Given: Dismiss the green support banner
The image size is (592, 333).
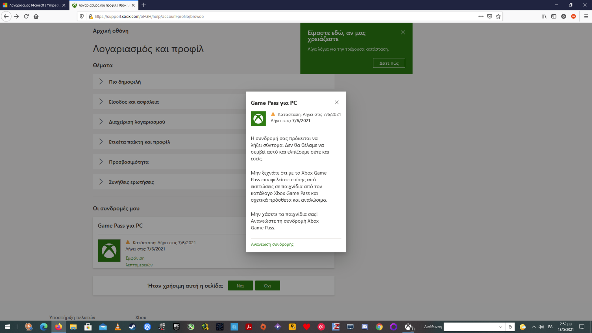Looking at the screenshot, I should (403, 33).
